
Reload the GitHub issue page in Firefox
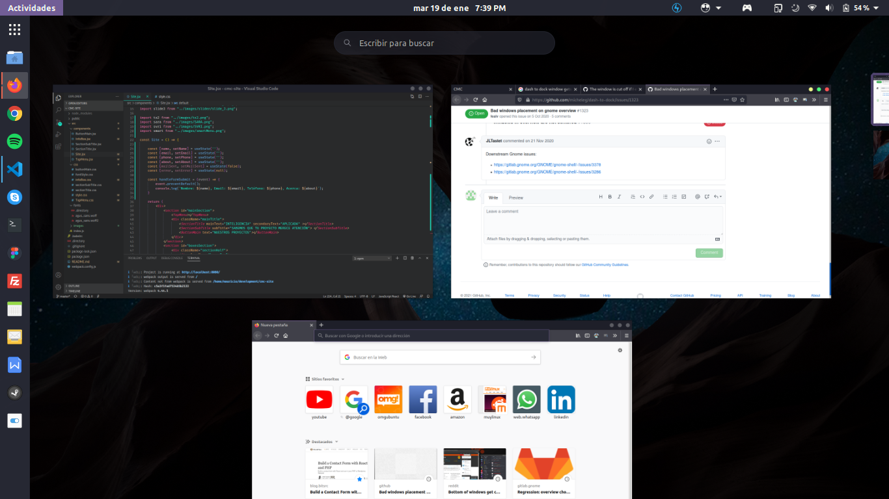476,99
